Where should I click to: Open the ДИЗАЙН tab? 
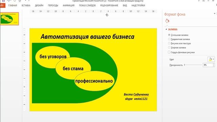(39, 5)
